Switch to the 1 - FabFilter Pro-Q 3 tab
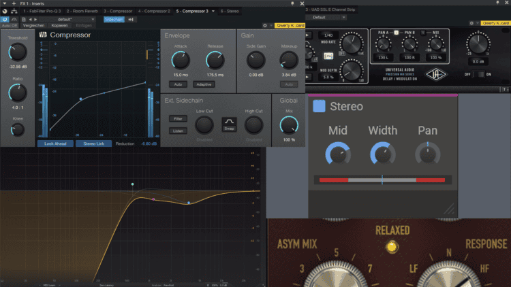 click(42, 11)
